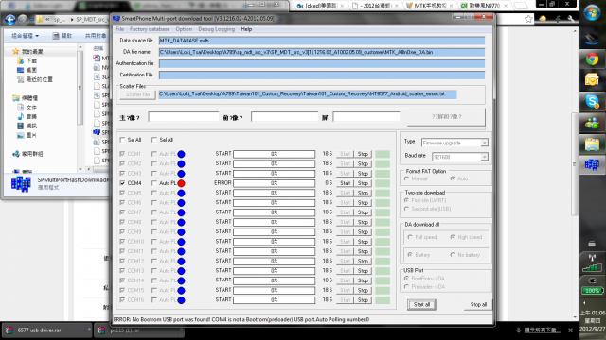Viewport: 606px width, 340px height.
Task: Open the File menu
Action: pyautogui.click(x=120, y=29)
